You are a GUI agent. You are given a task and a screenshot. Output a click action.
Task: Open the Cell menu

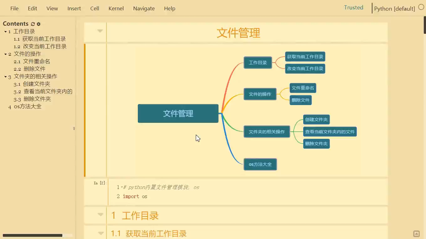click(95, 8)
